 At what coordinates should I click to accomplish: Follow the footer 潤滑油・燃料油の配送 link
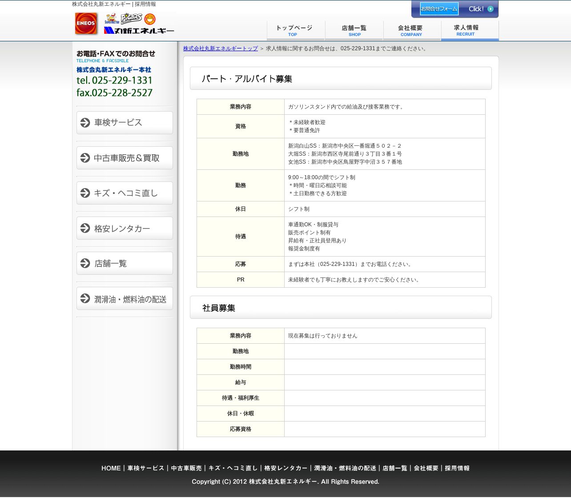click(x=345, y=468)
